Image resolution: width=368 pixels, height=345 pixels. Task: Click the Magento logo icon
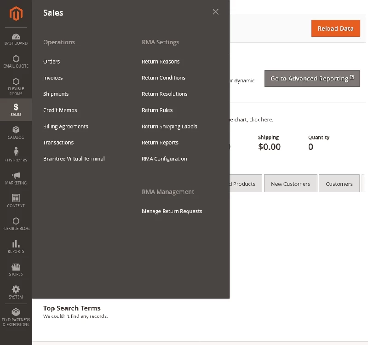[16, 14]
